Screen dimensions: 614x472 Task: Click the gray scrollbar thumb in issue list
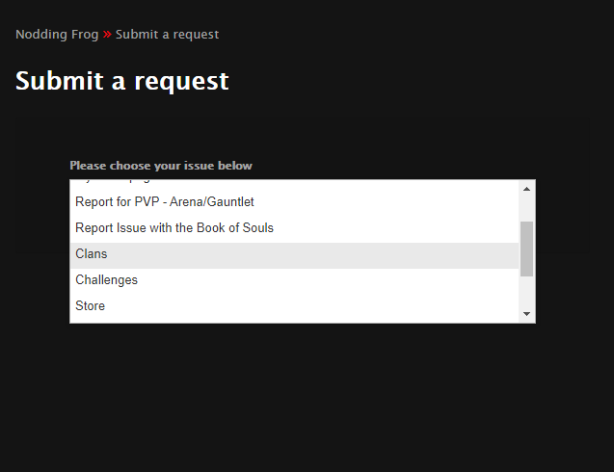click(x=526, y=249)
